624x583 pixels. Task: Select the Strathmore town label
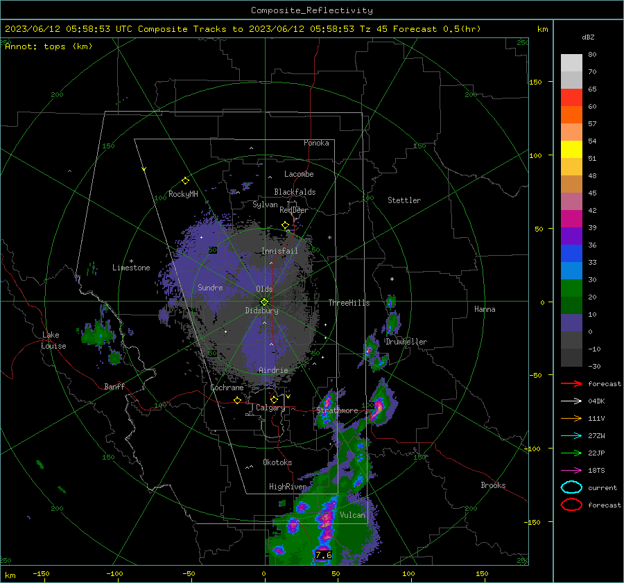point(337,410)
